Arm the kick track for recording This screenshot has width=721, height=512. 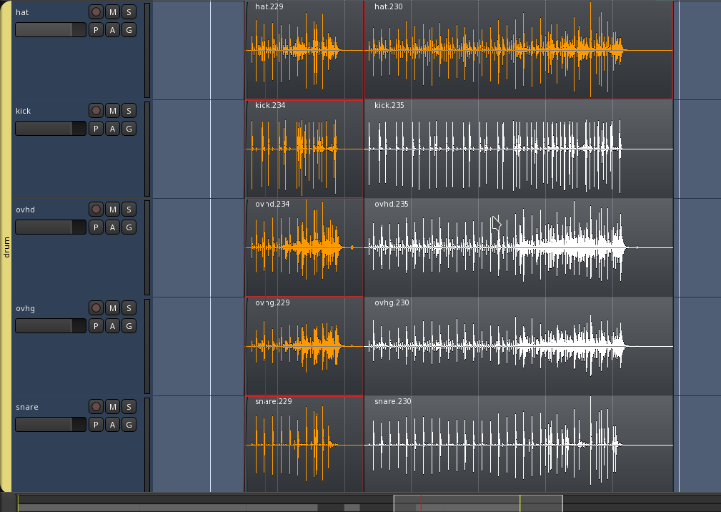(x=96, y=111)
